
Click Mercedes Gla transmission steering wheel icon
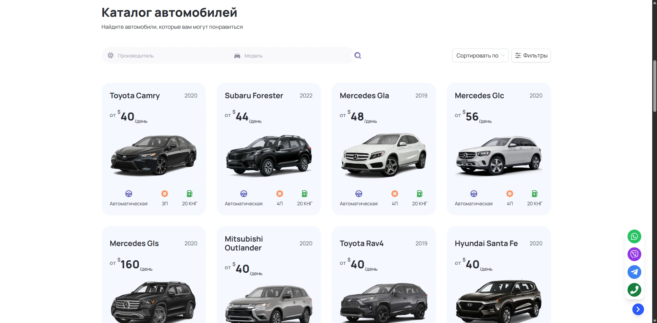point(359,194)
